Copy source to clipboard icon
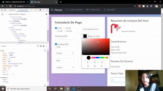This screenshot has width=163, height=91. pyautogui.click(x=45, y=85)
